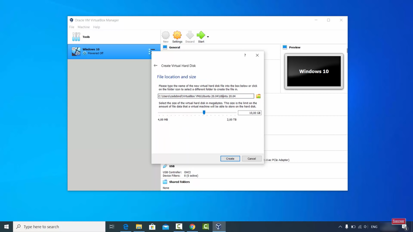
Task: Click the "4,00 MB" minimum size label
Action: [163, 120]
